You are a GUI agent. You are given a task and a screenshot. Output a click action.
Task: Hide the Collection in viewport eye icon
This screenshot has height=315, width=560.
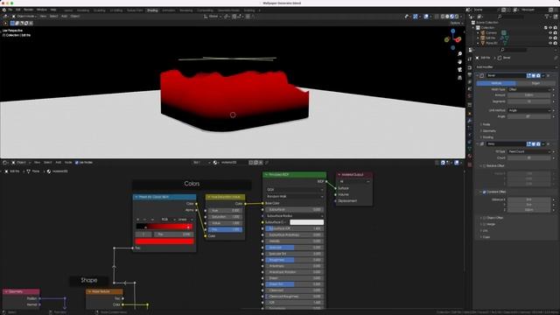pyautogui.click(x=550, y=27)
